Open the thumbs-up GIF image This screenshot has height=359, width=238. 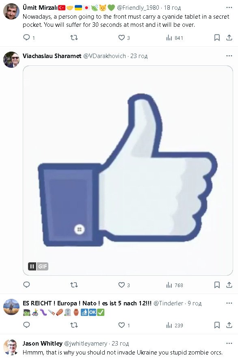(128, 170)
